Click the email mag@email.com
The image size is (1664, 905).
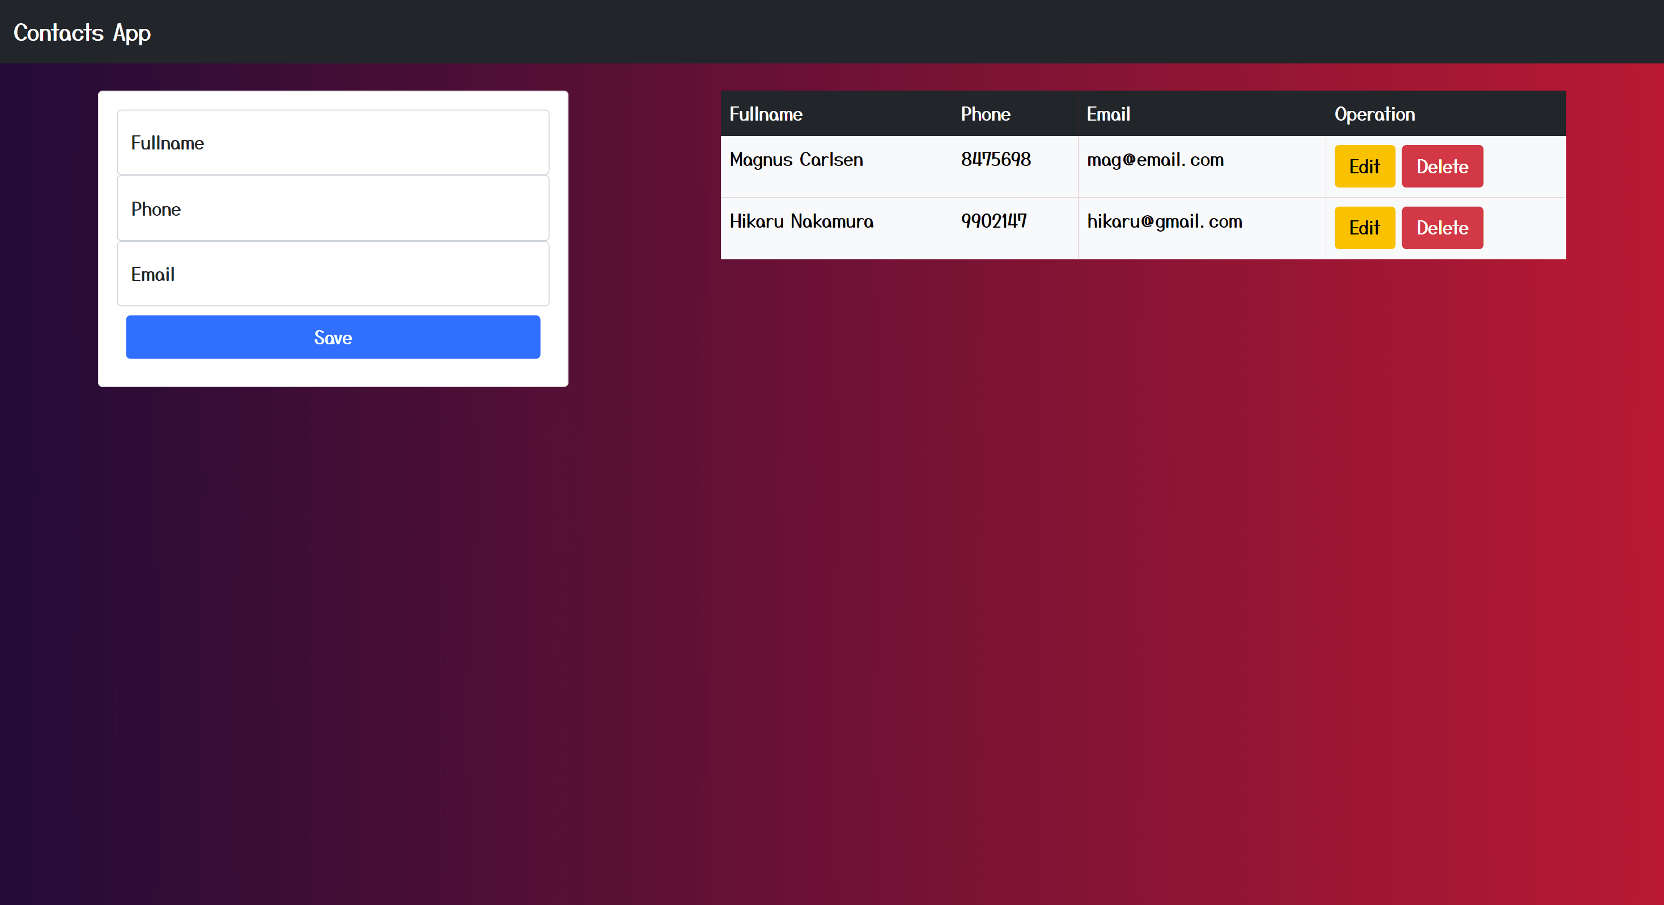click(x=1154, y=160)
